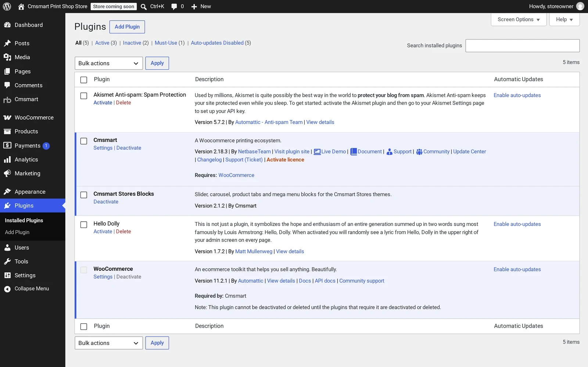Image resolution: width=588 pixels, height=367 pixels.
Task: Show Must-Use plugins
Action: (x=166, y=43)
